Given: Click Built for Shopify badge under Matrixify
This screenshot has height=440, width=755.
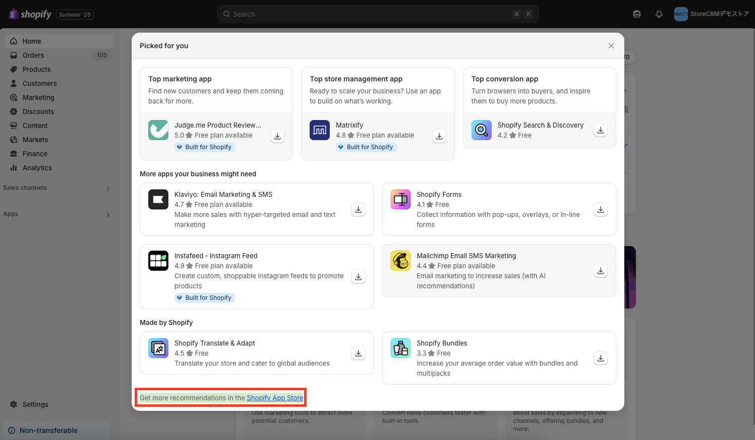Looking at the screenshot, I should tap(366, 147).
